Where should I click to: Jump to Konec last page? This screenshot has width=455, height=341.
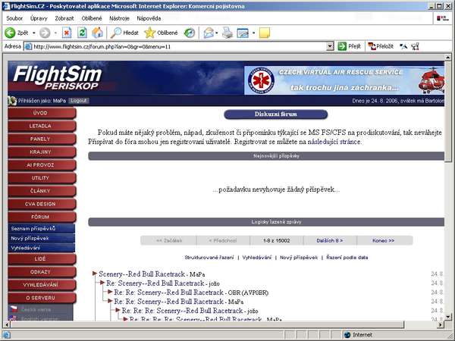383,240
